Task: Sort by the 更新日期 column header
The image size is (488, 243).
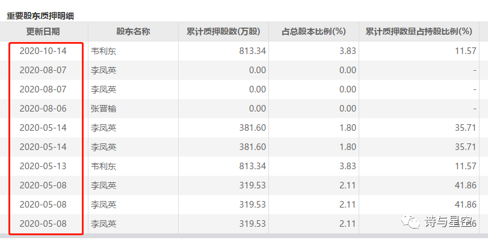Action: 43,32
